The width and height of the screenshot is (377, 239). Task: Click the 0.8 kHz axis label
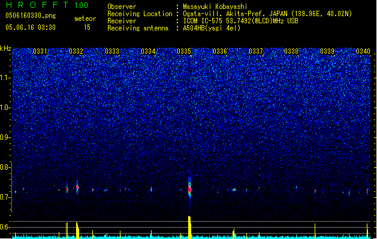coord(5,167)
